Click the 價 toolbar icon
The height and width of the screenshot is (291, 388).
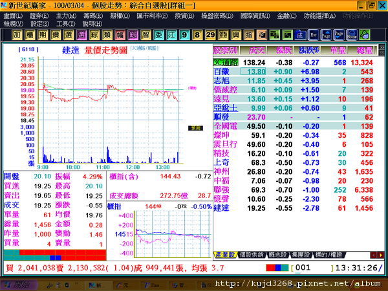(56, 35)
